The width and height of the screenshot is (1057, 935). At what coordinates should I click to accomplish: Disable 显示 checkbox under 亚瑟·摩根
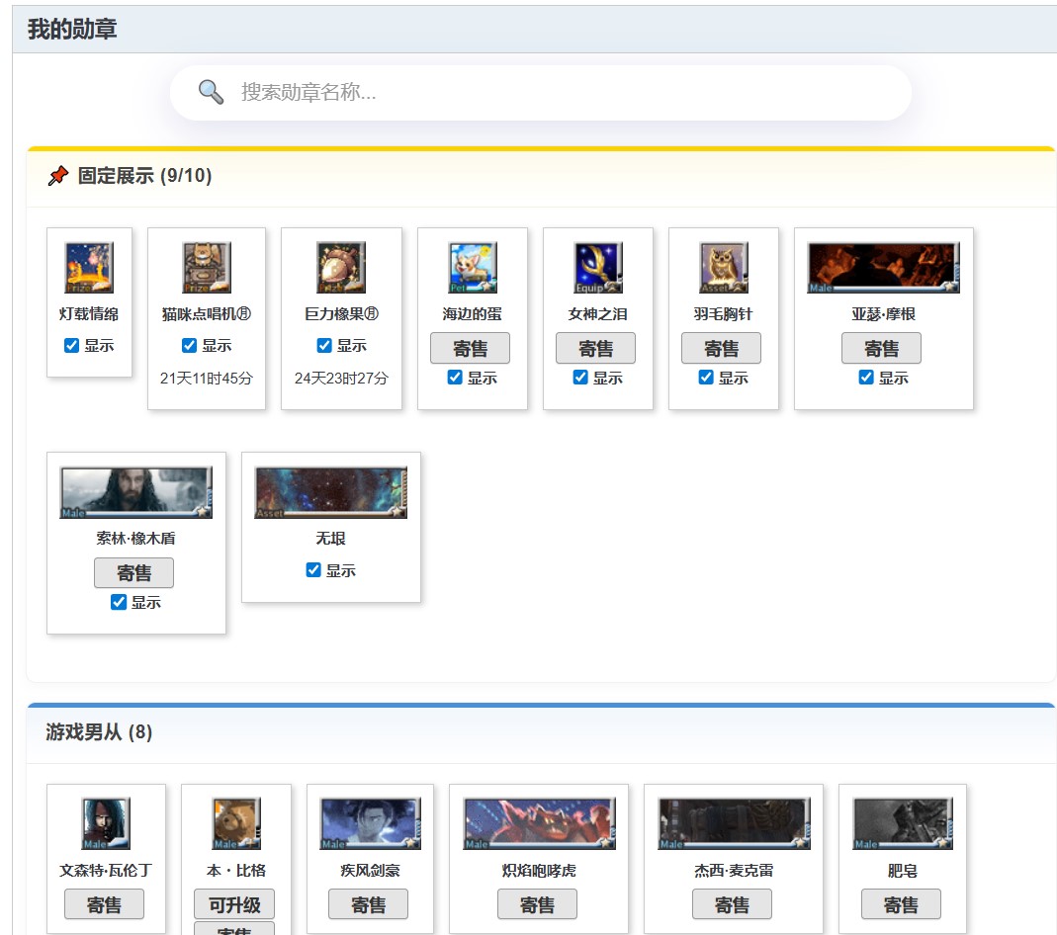click(866, 378)
